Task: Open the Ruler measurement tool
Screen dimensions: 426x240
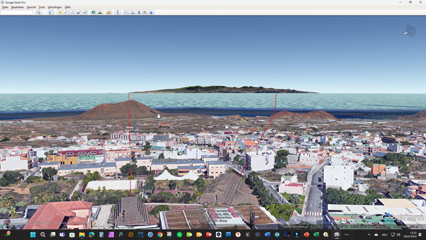Action: click(118, 13)
